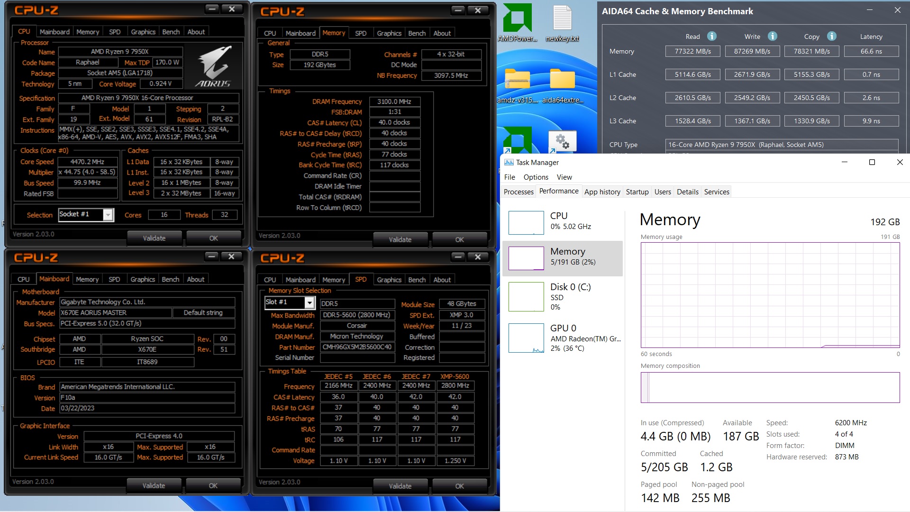Click the AIDA64 Write info icon
Image resolution: width=910 pixels, height=512 pixels.
(773, 36)
